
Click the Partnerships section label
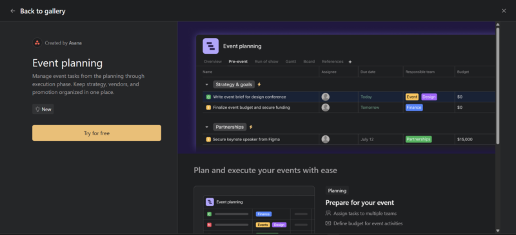pyautogui.click(x=230, y=127)
